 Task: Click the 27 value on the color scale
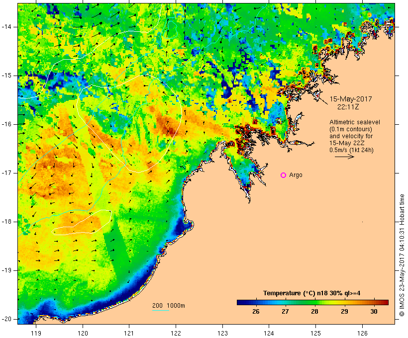click(285, 311)
